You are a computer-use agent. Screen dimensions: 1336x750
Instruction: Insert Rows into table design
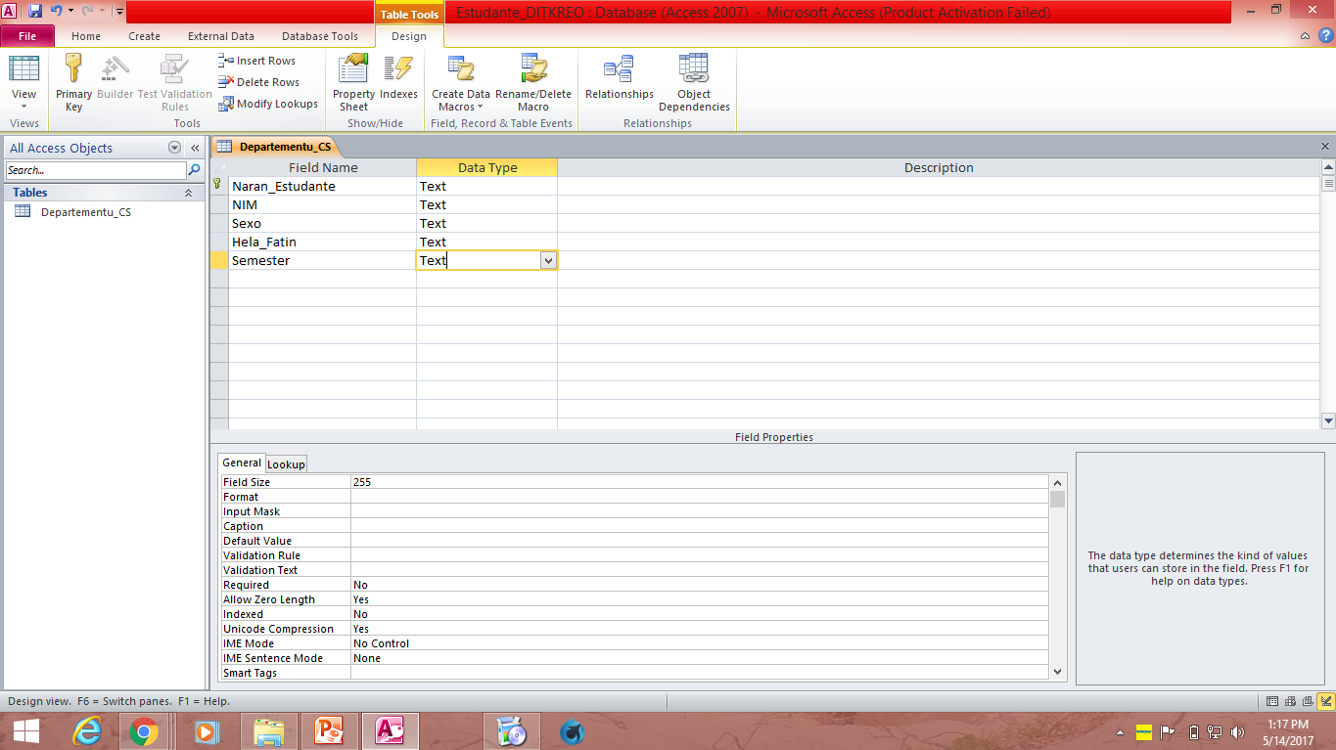(257, 61)
